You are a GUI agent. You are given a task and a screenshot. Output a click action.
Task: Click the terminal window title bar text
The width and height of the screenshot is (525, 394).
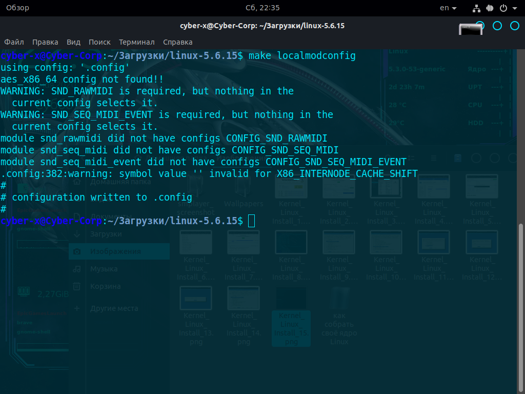coord(262,26)
